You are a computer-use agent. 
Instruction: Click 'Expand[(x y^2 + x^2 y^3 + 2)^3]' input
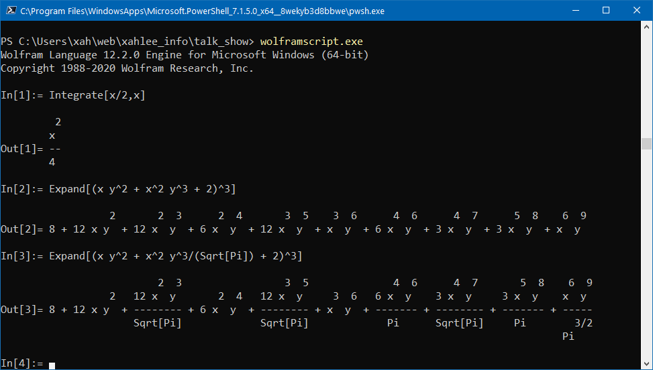(x=142, y=189)
